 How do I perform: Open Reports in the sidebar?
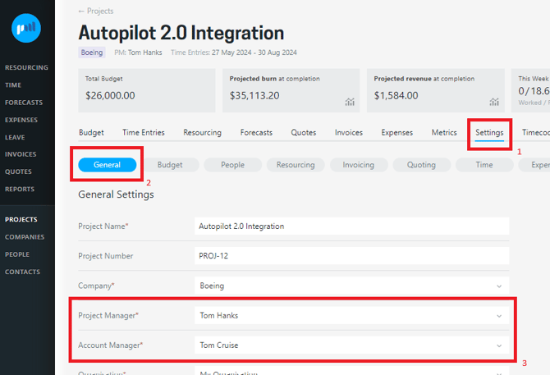point(20,190)
